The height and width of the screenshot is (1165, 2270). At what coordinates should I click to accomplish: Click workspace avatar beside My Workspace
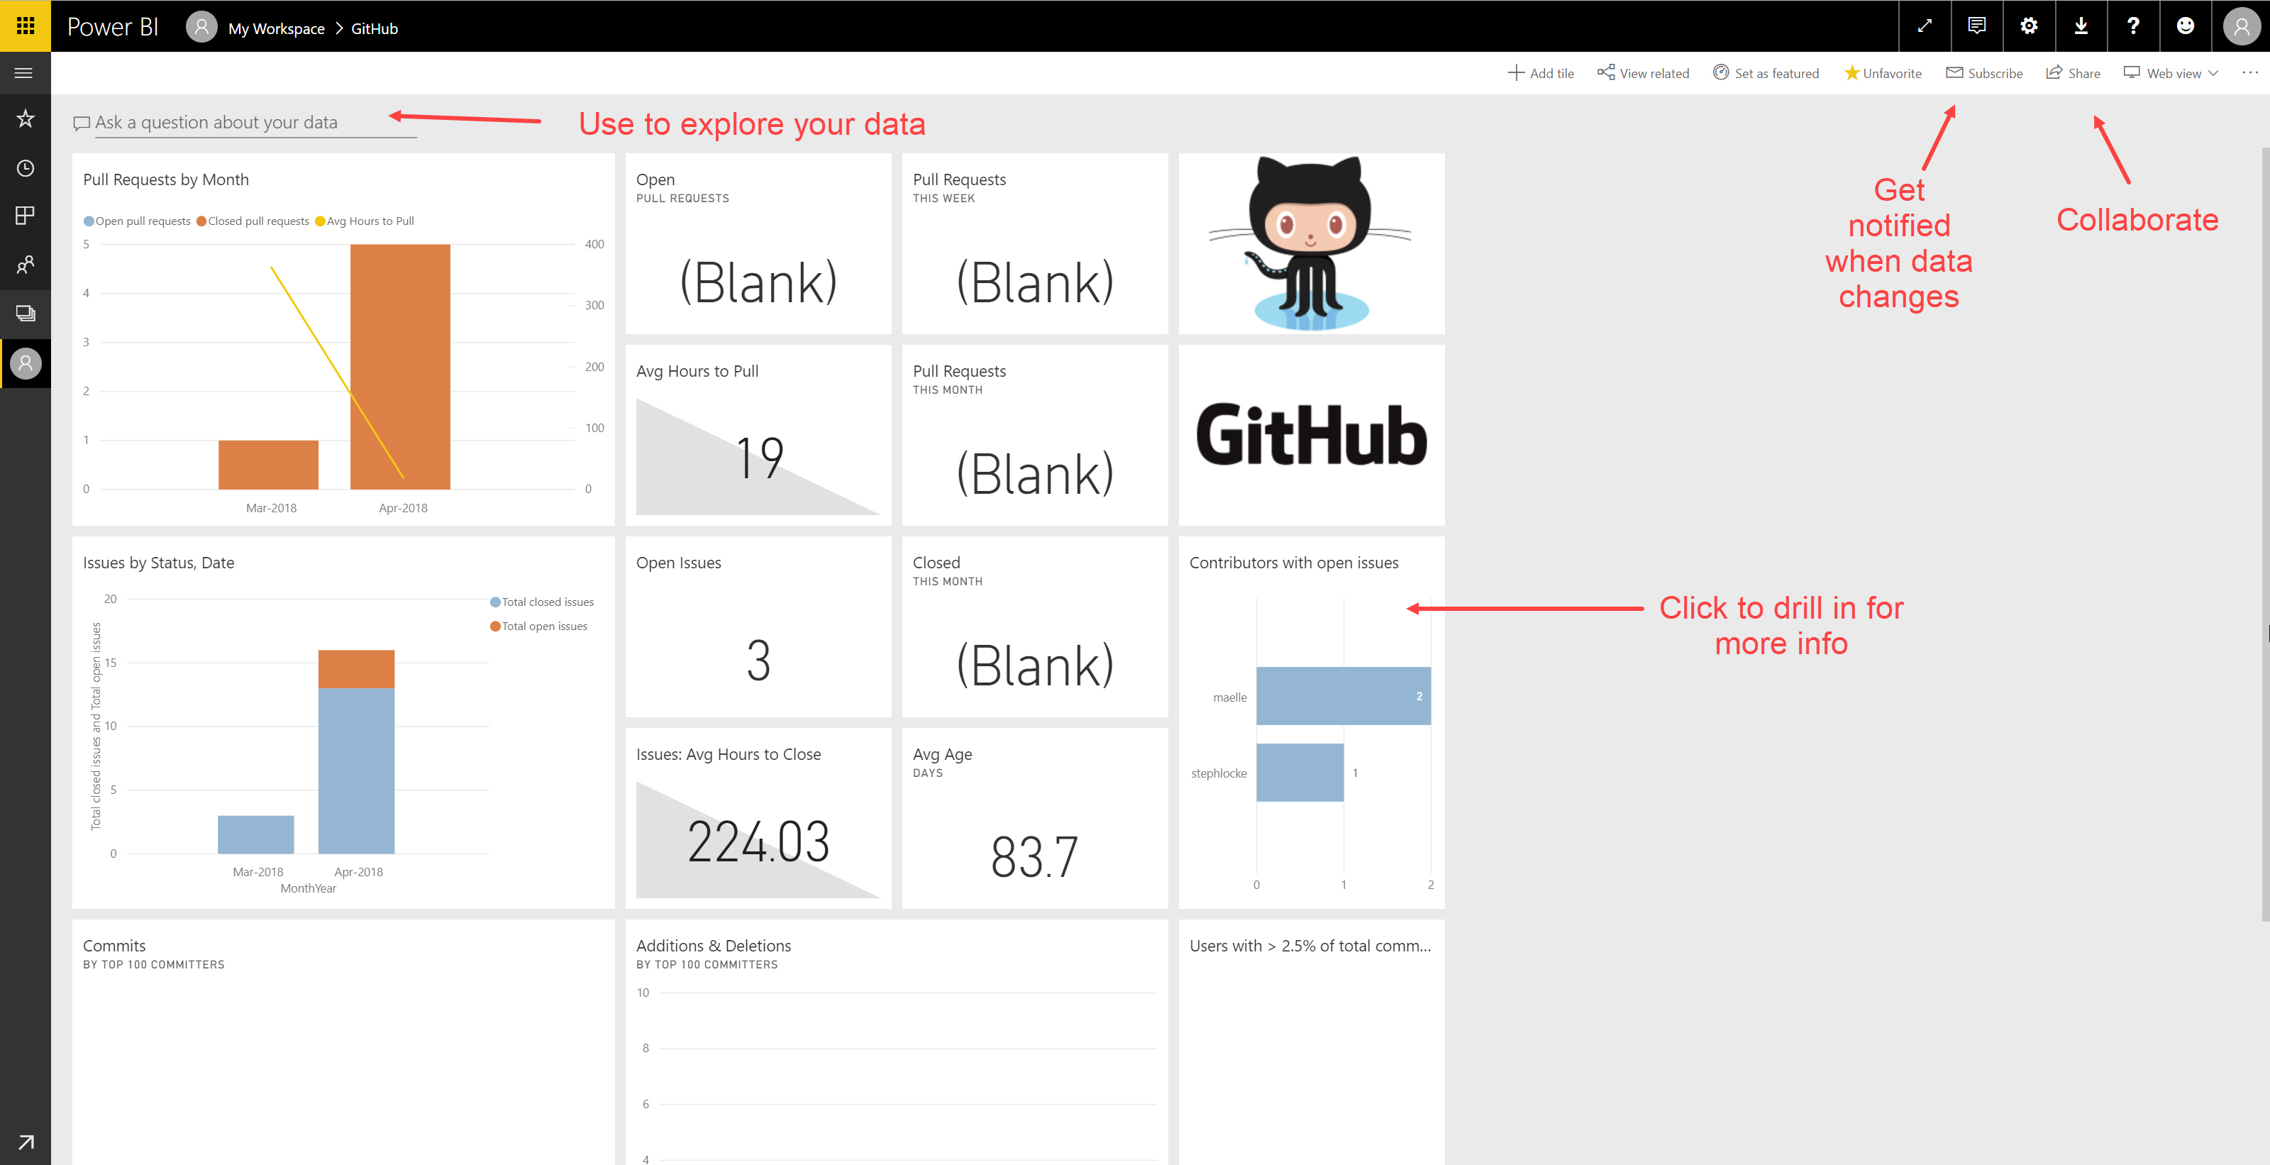coord(201,26)
